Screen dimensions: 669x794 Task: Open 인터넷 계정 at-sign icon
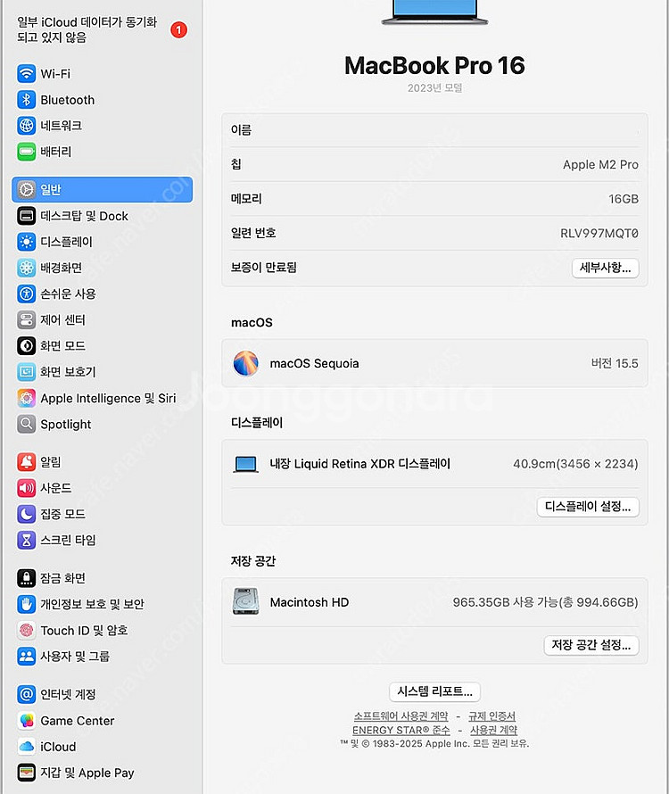tap(27, 694)
